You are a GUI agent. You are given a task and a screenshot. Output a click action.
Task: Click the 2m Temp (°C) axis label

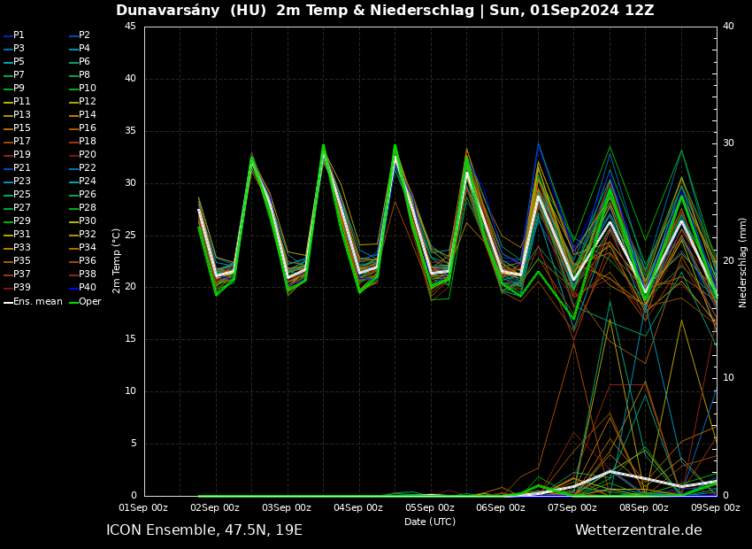tap(116, 260)
